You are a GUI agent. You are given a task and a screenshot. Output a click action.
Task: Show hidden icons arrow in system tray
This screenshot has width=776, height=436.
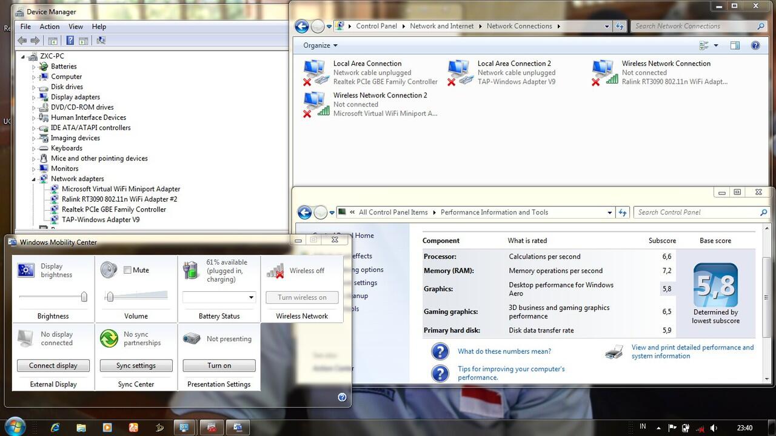tap(659, 428)
